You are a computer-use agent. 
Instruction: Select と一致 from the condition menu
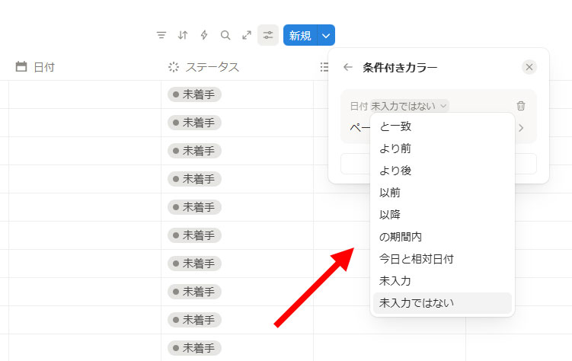tap(395, 126)
